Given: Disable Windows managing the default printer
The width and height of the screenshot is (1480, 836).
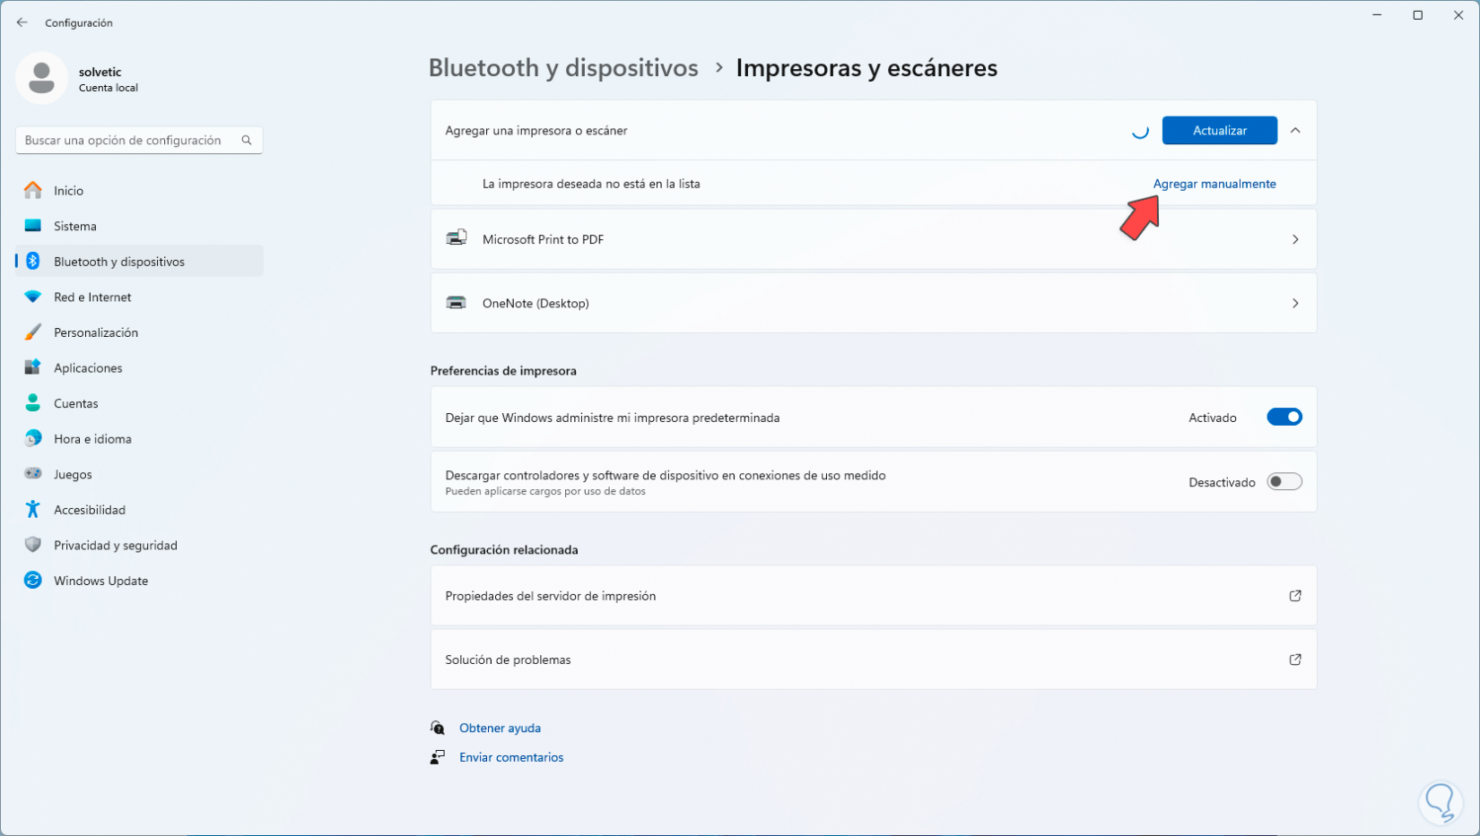Looking at the screenshot, I should [x=1284, y=417].
